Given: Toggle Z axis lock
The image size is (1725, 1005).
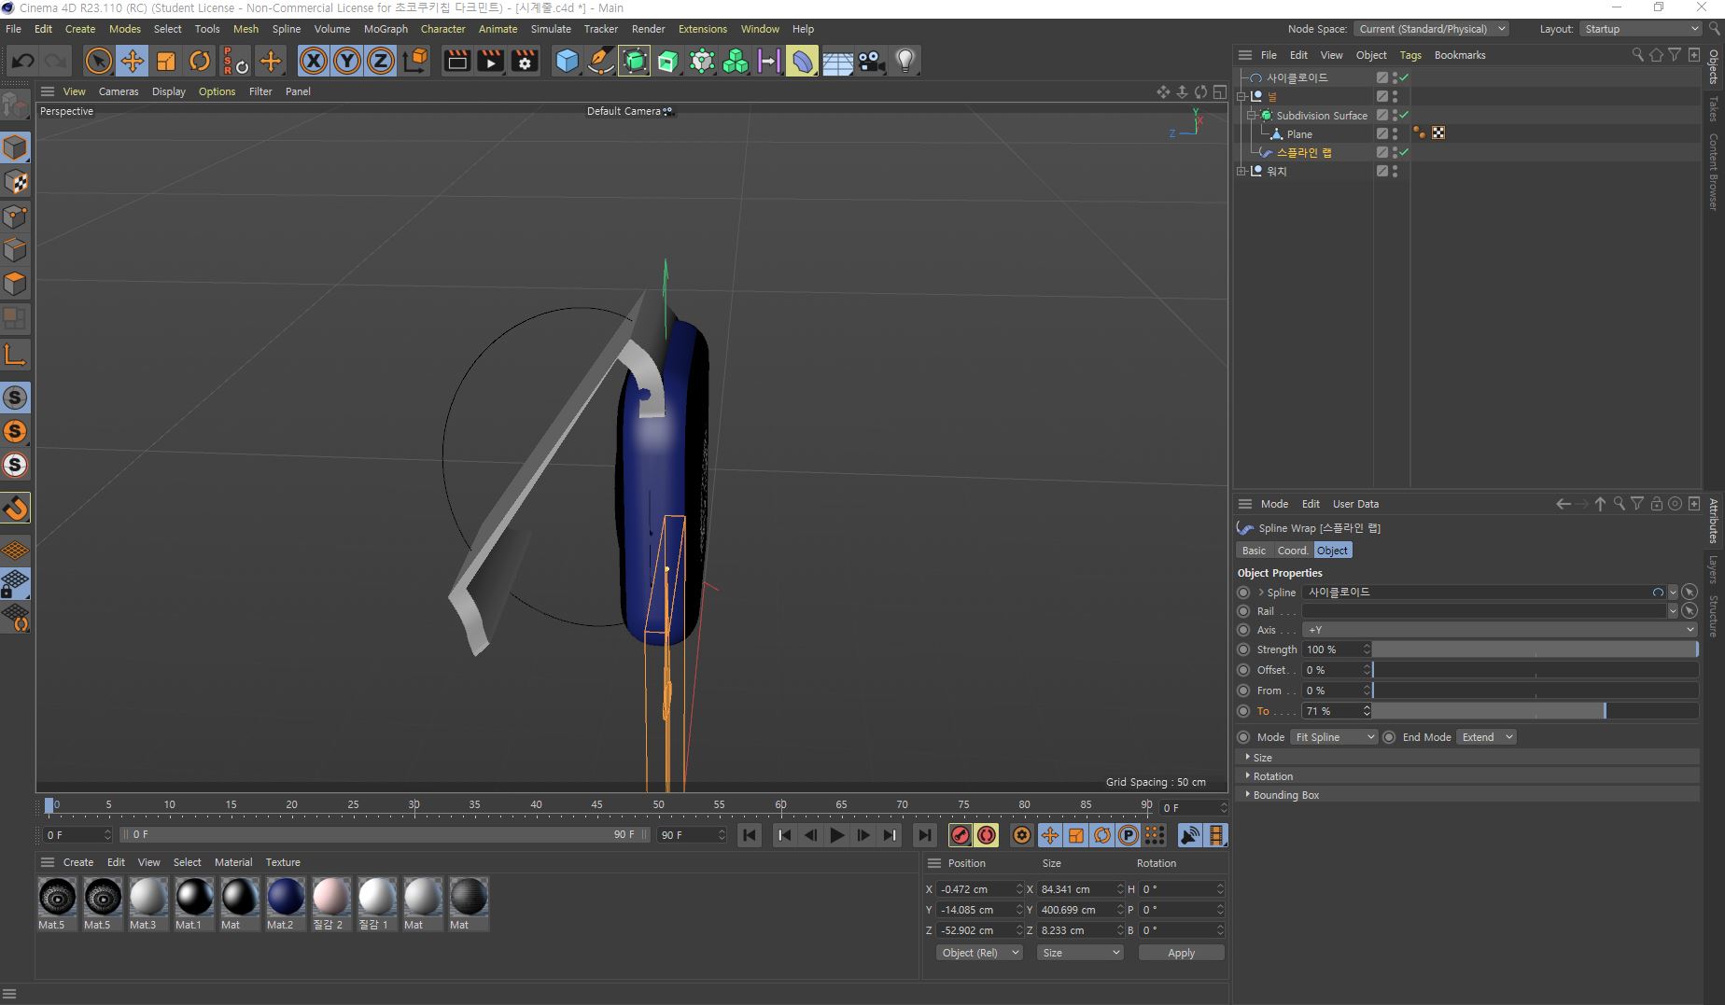Looking at the screenshot, I should pos(381,62).
